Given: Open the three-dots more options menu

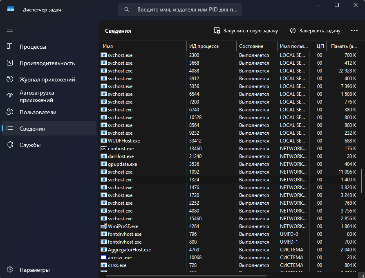Looking at the screenshot, I should coord(354,31).
